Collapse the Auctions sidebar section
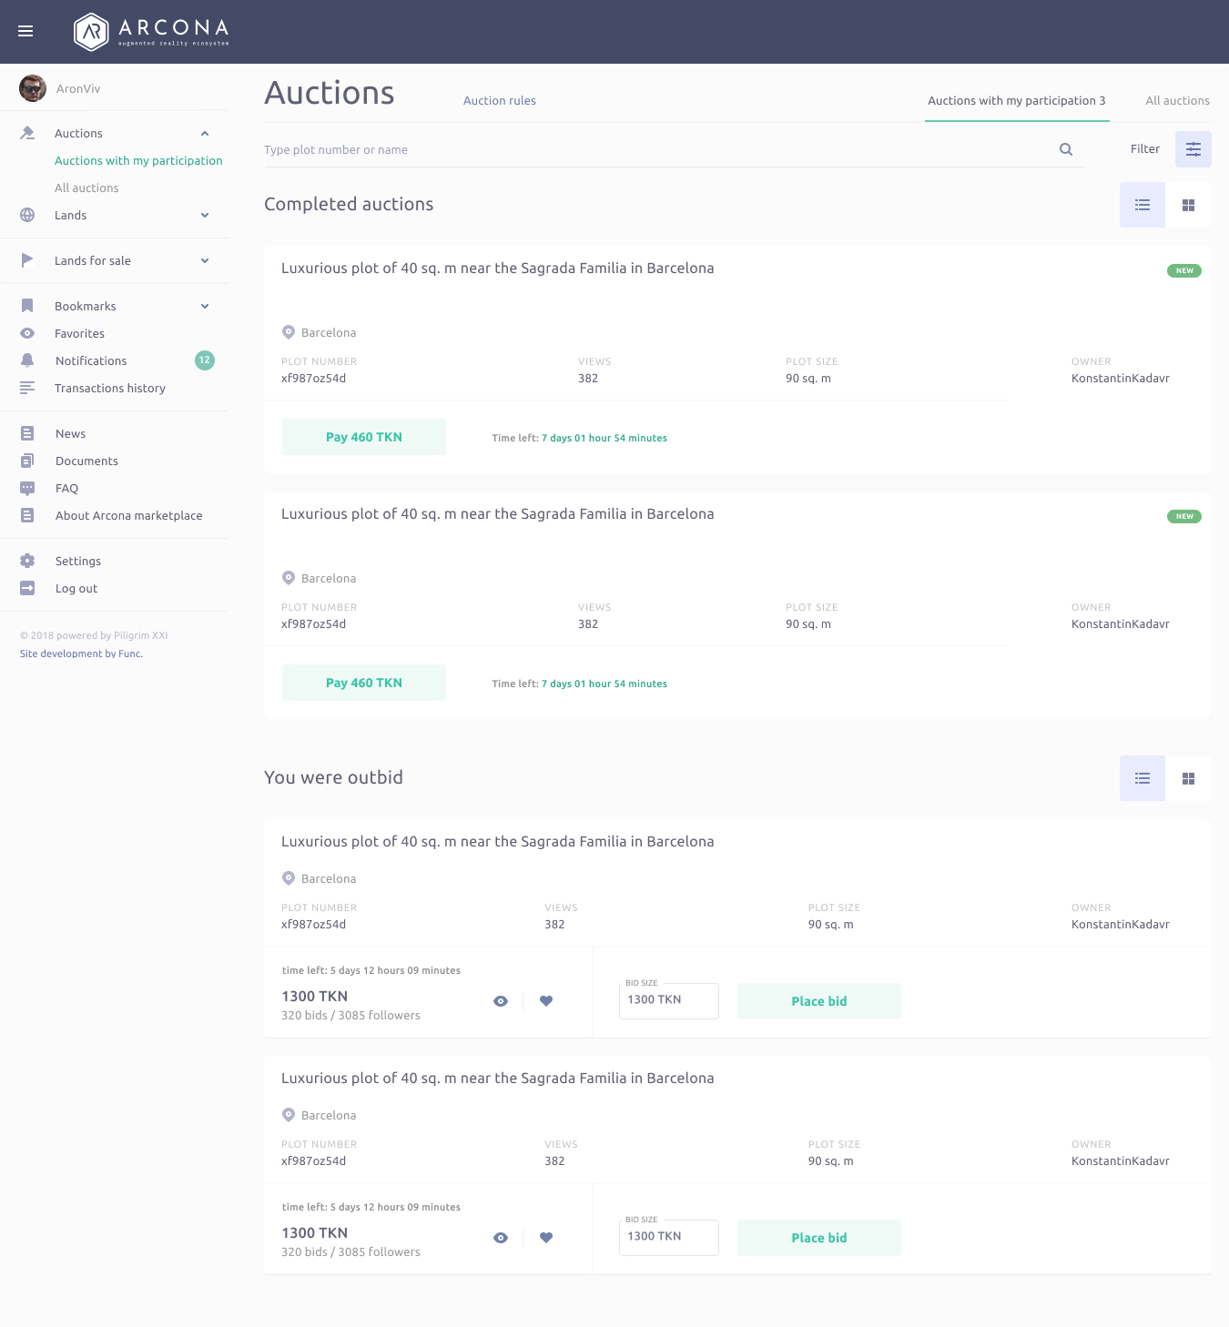 pos(205,134)
